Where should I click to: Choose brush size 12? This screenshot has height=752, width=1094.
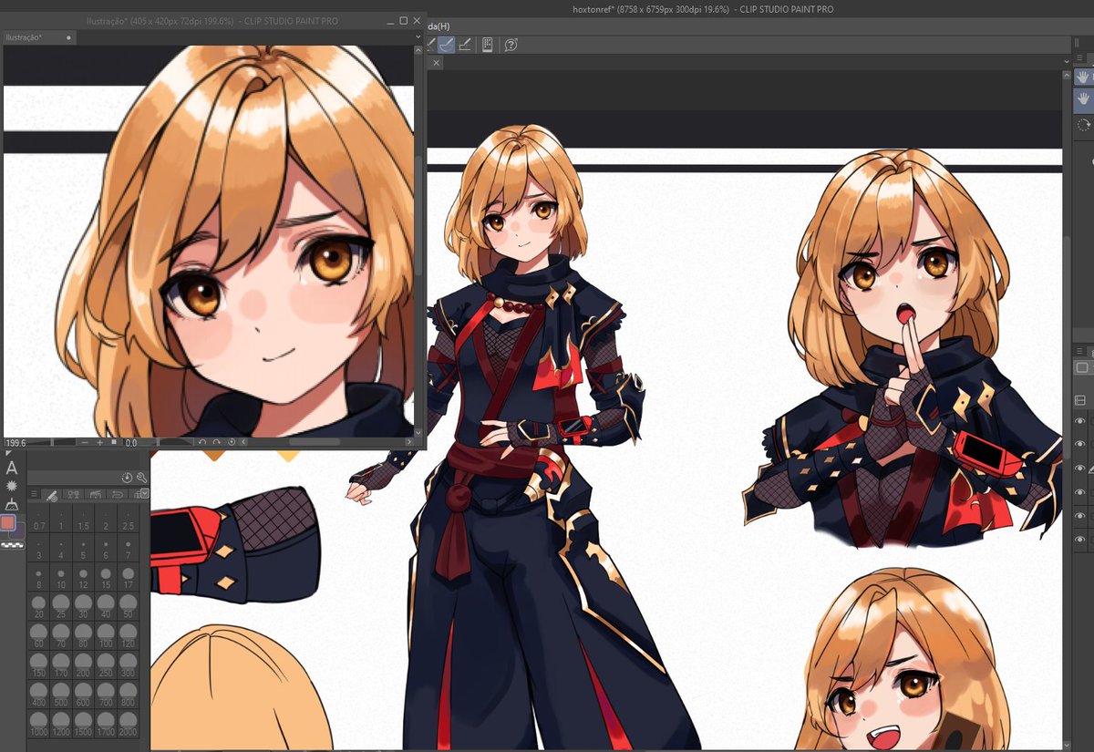(x=83, y=578)
